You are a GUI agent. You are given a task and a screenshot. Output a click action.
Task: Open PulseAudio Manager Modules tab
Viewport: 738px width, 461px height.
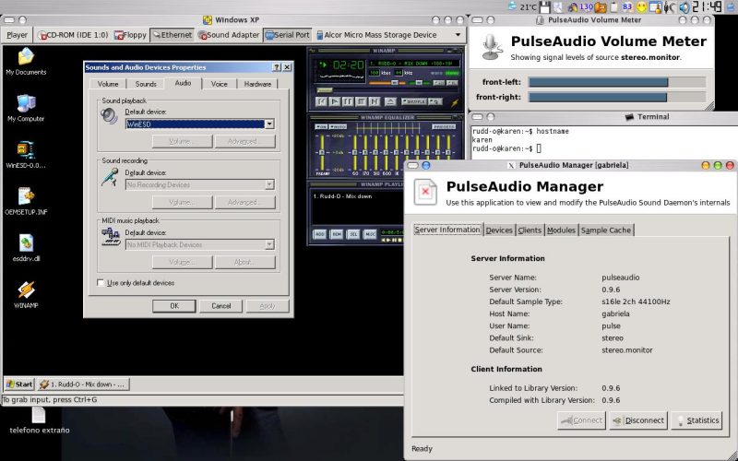561,230
